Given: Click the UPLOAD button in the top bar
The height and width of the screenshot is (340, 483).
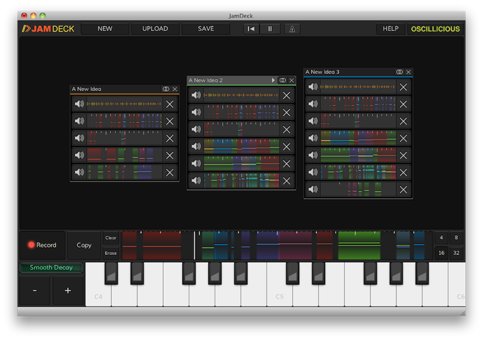Looking at the screenshot, I should tap(155, 29).
